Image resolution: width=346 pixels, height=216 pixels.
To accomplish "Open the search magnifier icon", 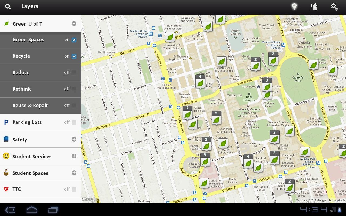I will (8, 7).
